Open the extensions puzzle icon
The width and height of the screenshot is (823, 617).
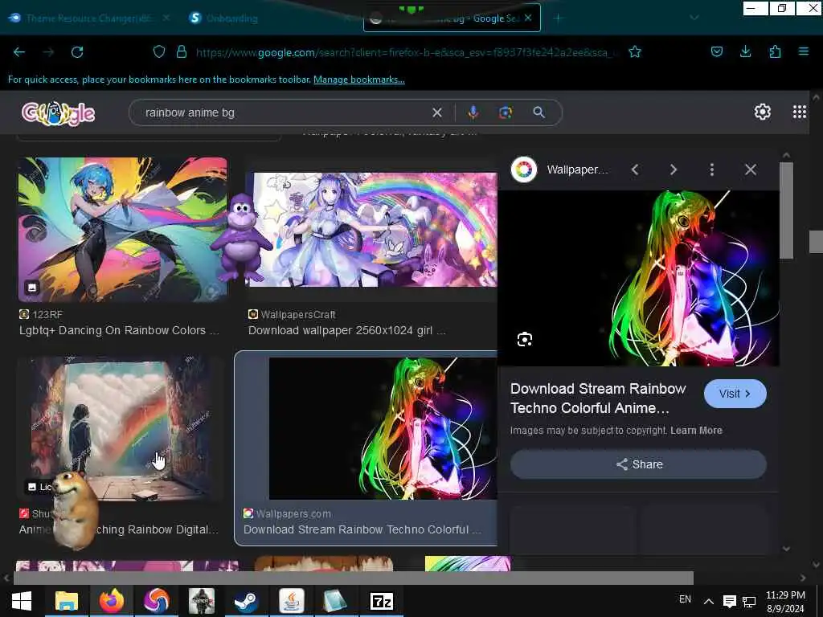(776, 51)
